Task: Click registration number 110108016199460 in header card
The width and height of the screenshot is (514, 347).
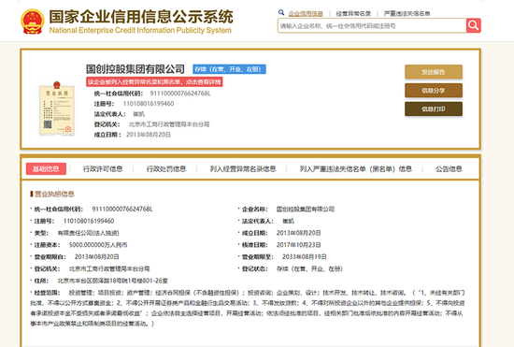Action: pyautogui.click(x=149, y=104)
